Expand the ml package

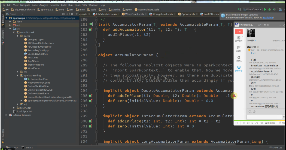tap(18, 72)
